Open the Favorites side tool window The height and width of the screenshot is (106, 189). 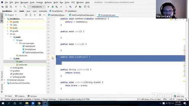pos(2,88)
